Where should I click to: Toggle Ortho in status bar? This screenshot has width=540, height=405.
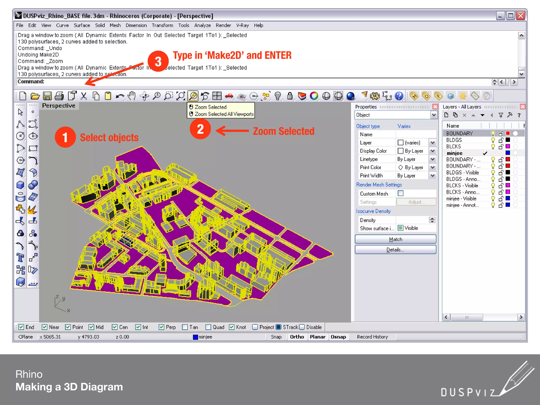coord(297,337)
